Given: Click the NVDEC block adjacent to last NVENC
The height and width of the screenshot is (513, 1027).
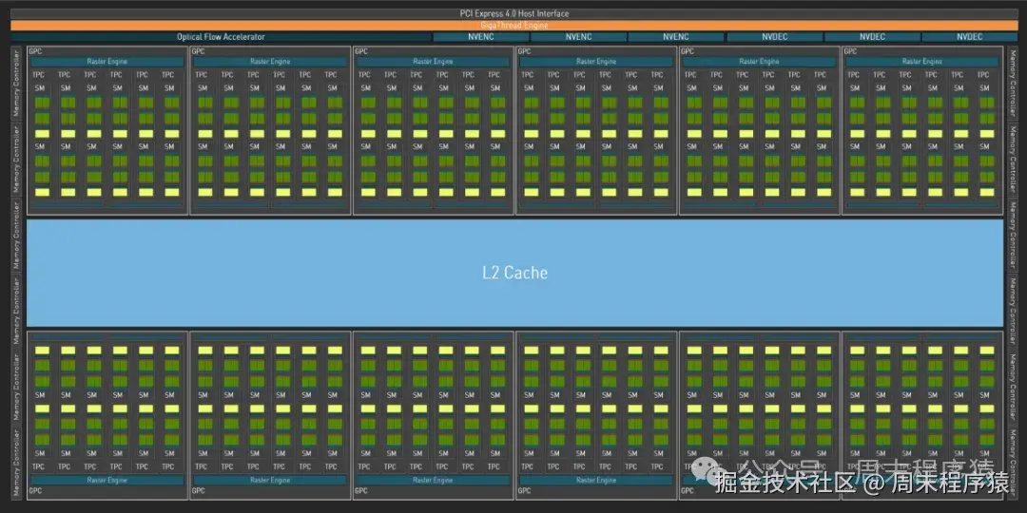Looking at the screenshot, I should (x=774, y=37).
